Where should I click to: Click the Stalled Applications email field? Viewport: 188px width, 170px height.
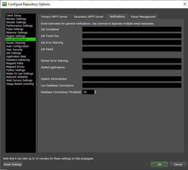coord(131,67)
